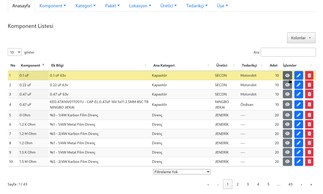This screenshot has width=323, height=194.
Task: Open the rows-per-page 10 select
Action: pyautogui.click(x=15, y=52)
